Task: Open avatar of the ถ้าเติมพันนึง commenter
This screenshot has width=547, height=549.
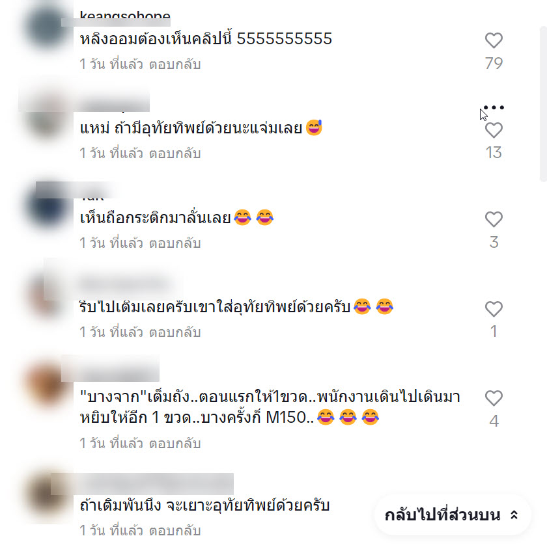Action: [46, 493]
